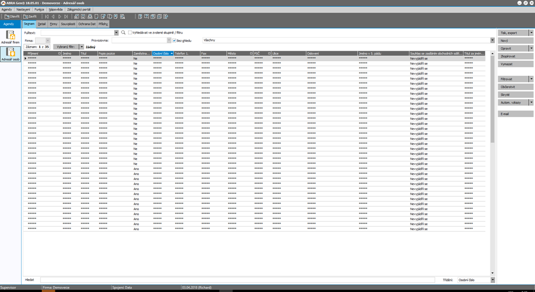Screen dimensions: 535x292
Task: Click the Vybraný filtr button
Action: (66, 47)
